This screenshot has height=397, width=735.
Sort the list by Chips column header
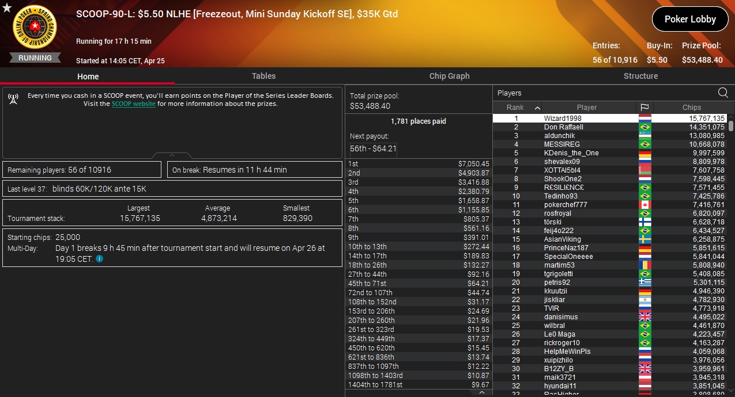tap(692, 108)
